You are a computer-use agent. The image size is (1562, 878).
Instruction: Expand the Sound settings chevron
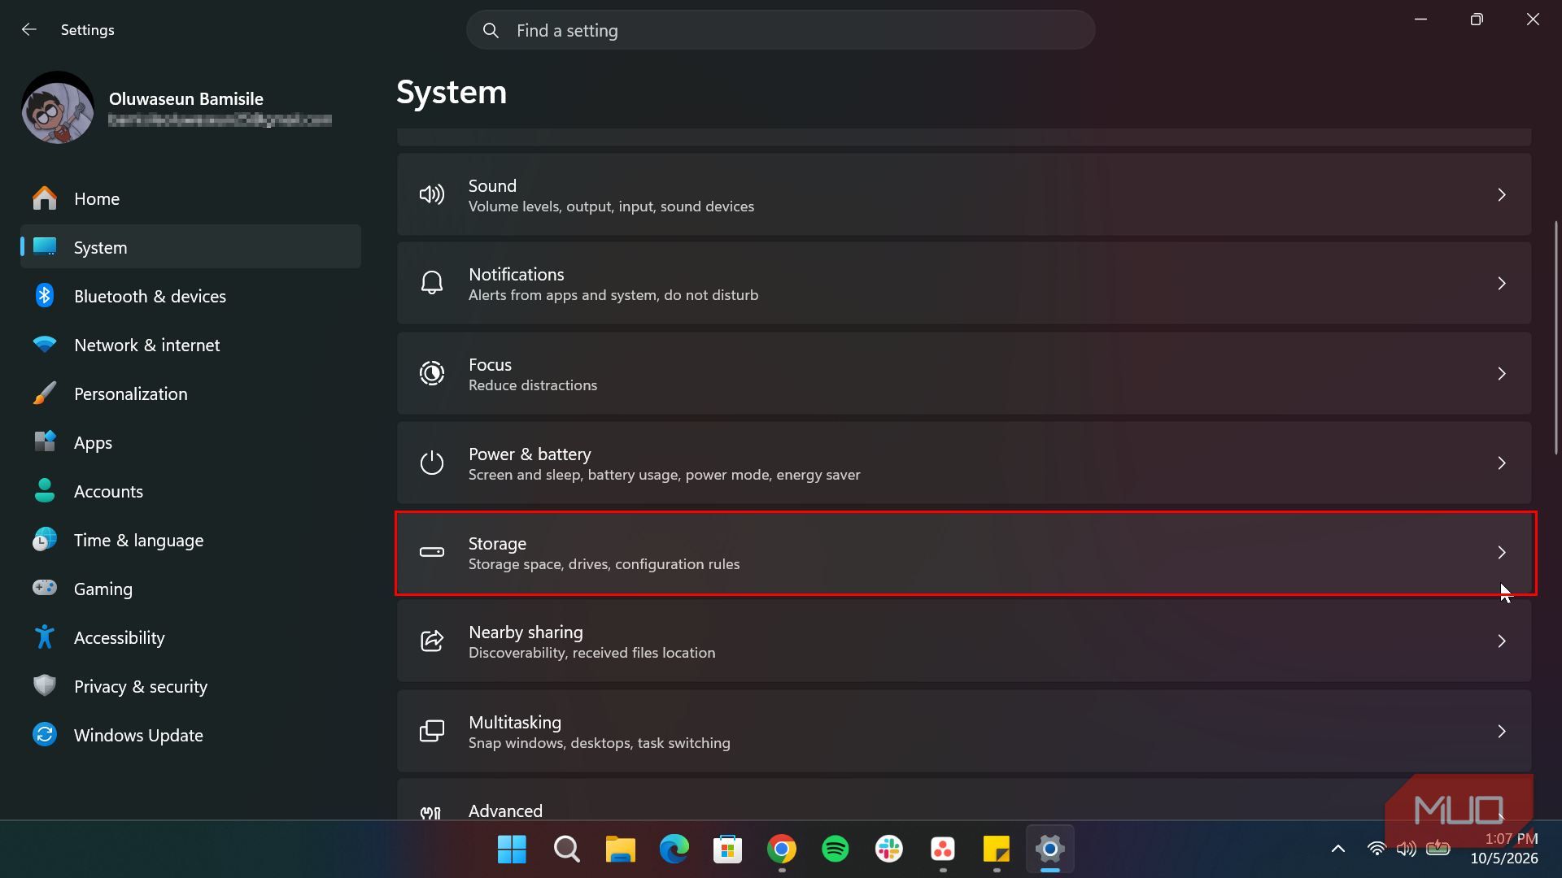click(1502, 194)
